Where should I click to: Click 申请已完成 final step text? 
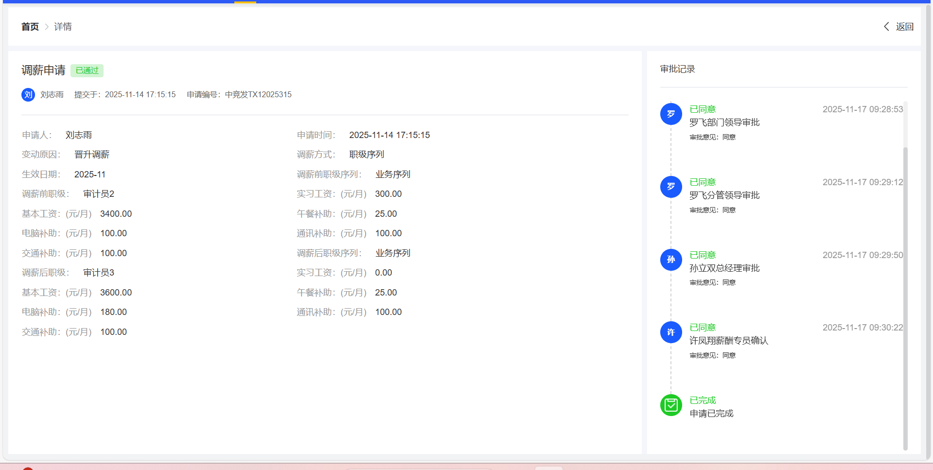coord(711,414)
